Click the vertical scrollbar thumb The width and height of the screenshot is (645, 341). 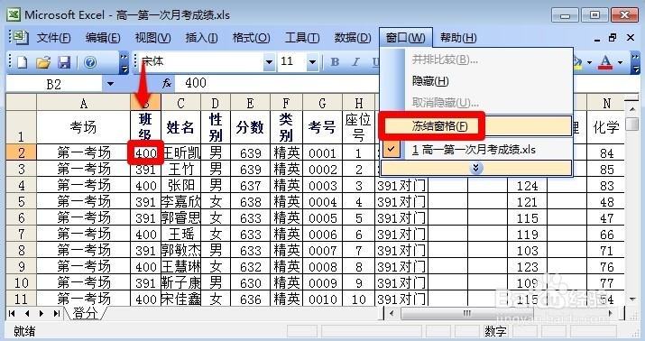pos(632,124)
